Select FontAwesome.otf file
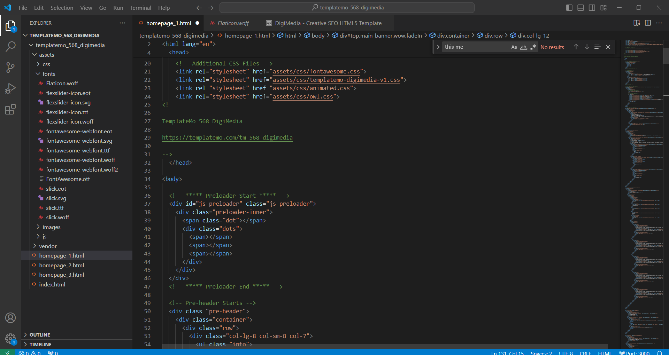The image size is (669, 355). [68, 179]
